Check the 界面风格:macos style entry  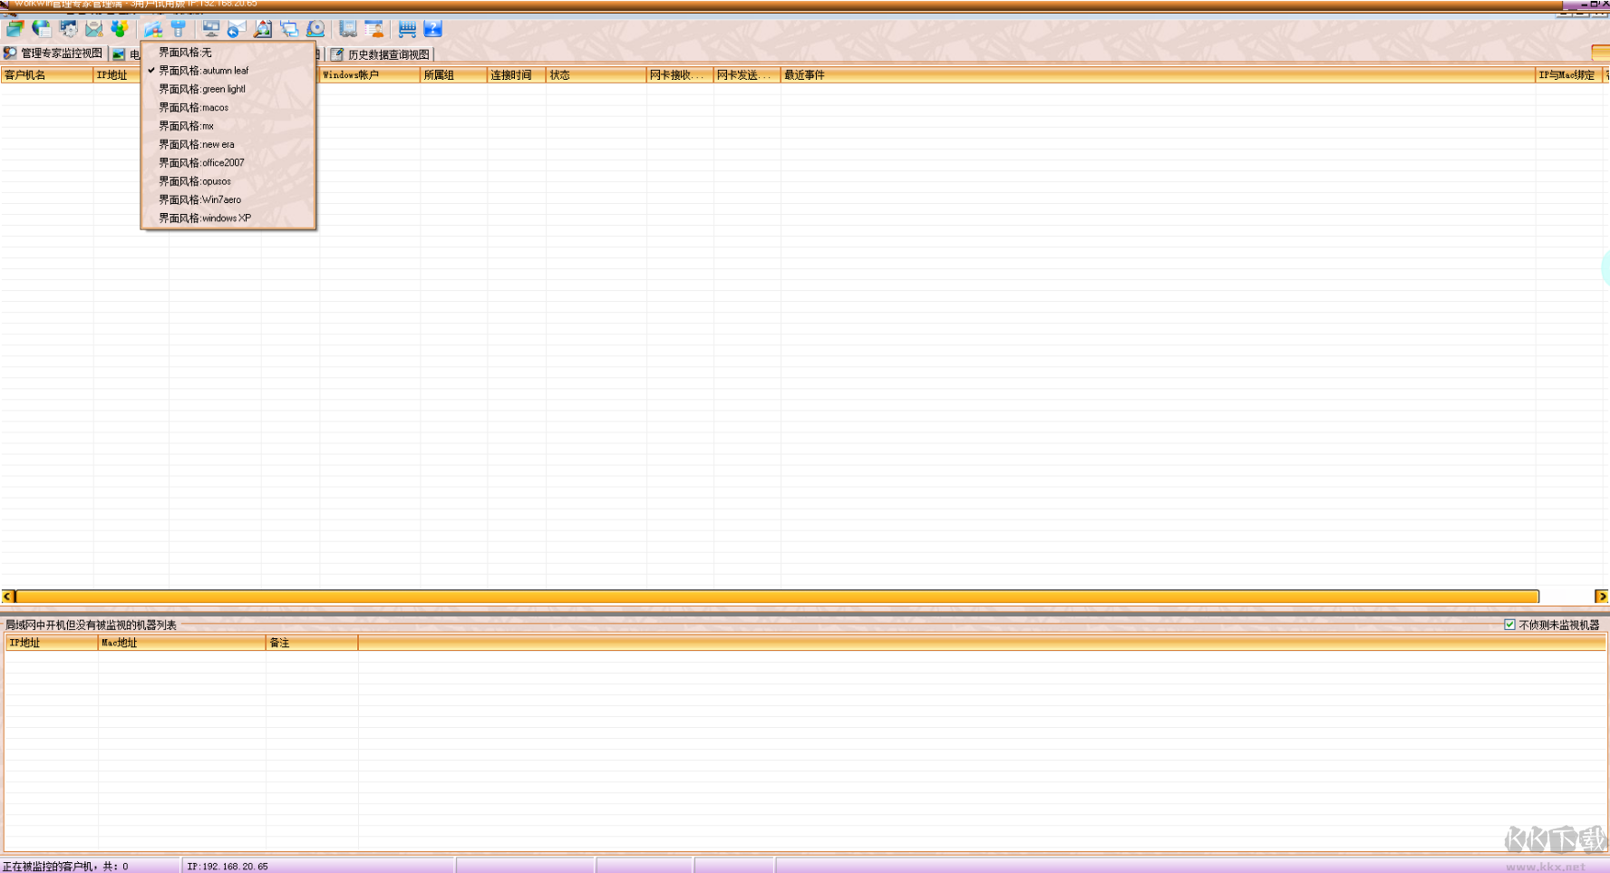tap(192, 107)
